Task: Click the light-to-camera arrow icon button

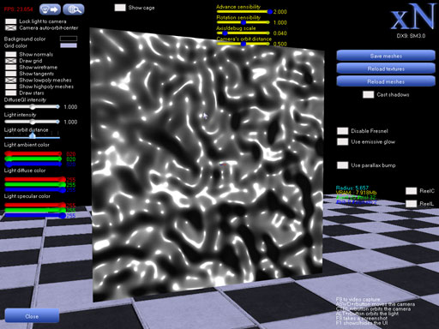Action: (50, 9)
